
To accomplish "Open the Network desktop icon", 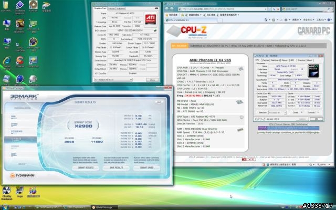I will (7, 43).
